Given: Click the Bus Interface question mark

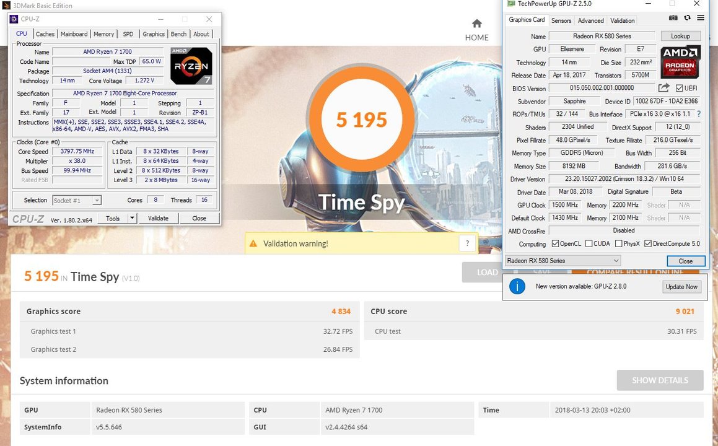Looking at the screenshot, I should pos(699,114).
